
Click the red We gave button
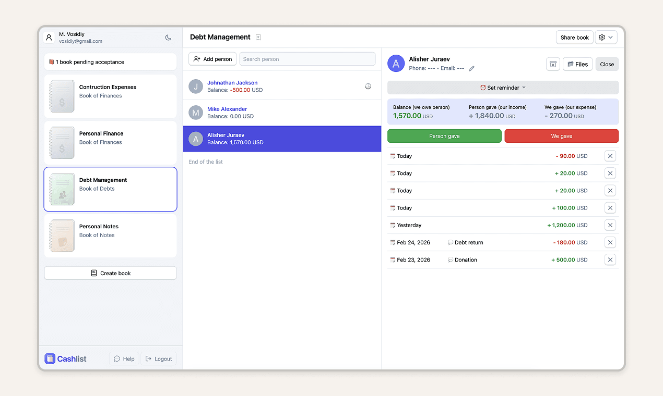pyautogui.click(x=561, y=135)
